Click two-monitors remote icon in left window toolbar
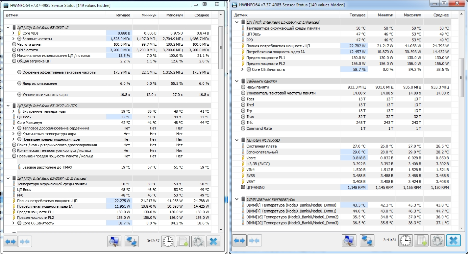 [132, 242]
